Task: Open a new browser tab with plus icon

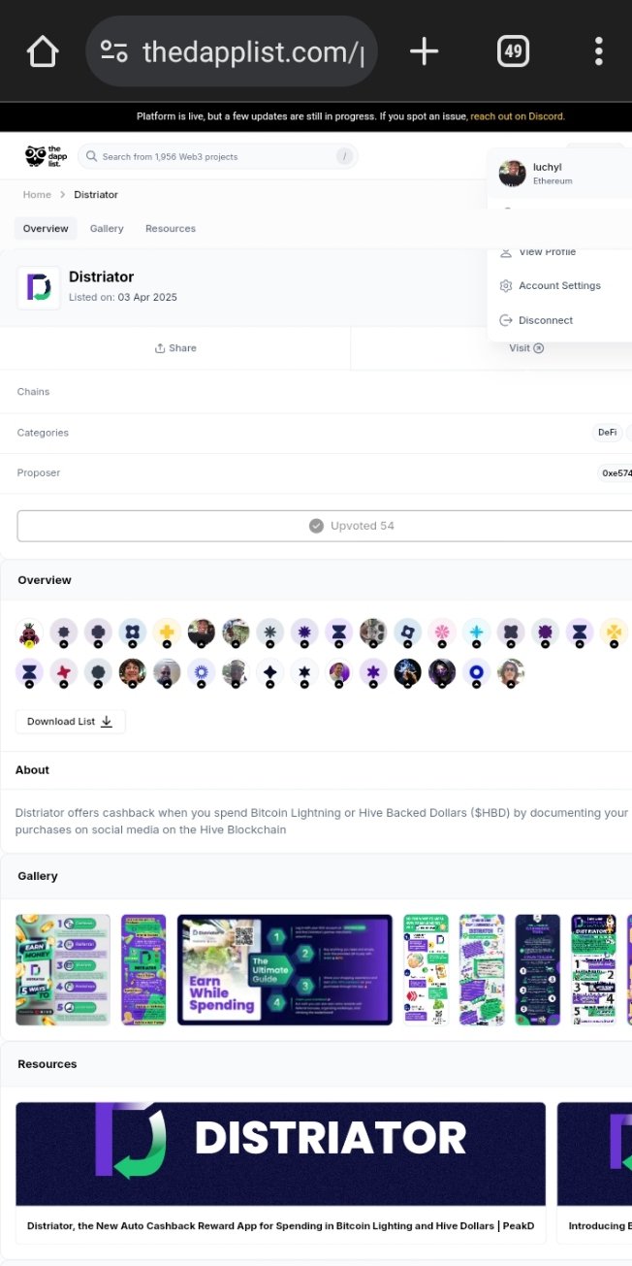Action: point(424,51)
